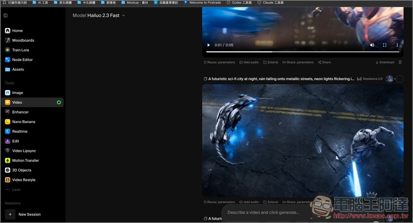
Task: Open the 英文媒體 bookmark folder
Action: pyautogui.click(x=63, y=2)
